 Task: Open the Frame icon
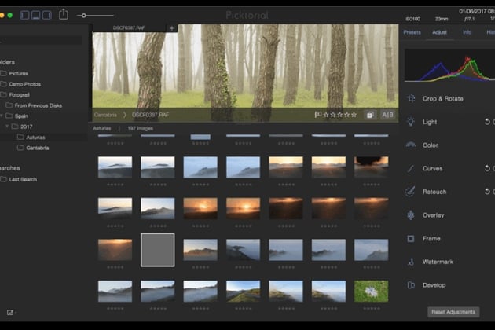click(411, 238)
